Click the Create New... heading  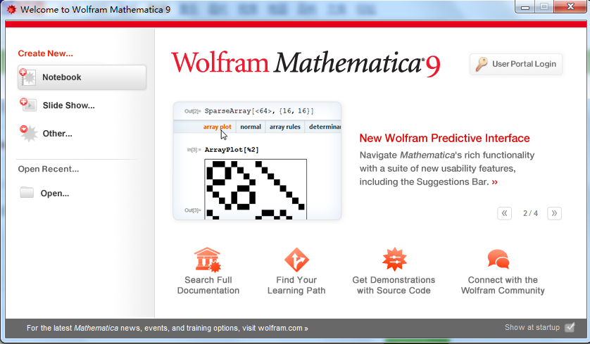tap(46, 53)
